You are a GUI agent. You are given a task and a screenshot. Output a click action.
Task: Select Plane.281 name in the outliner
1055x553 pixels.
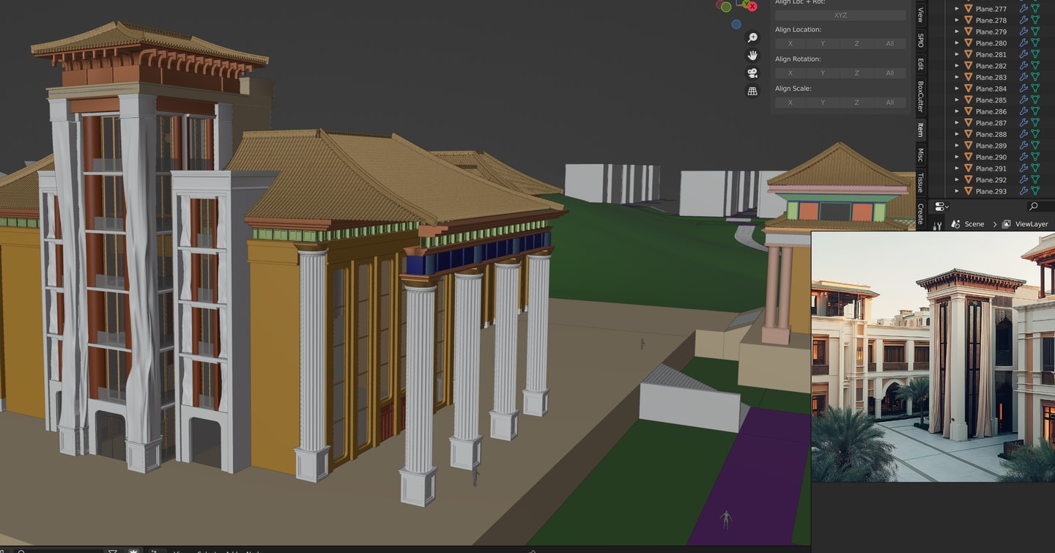pyautogui.click(x=991, y=54)
